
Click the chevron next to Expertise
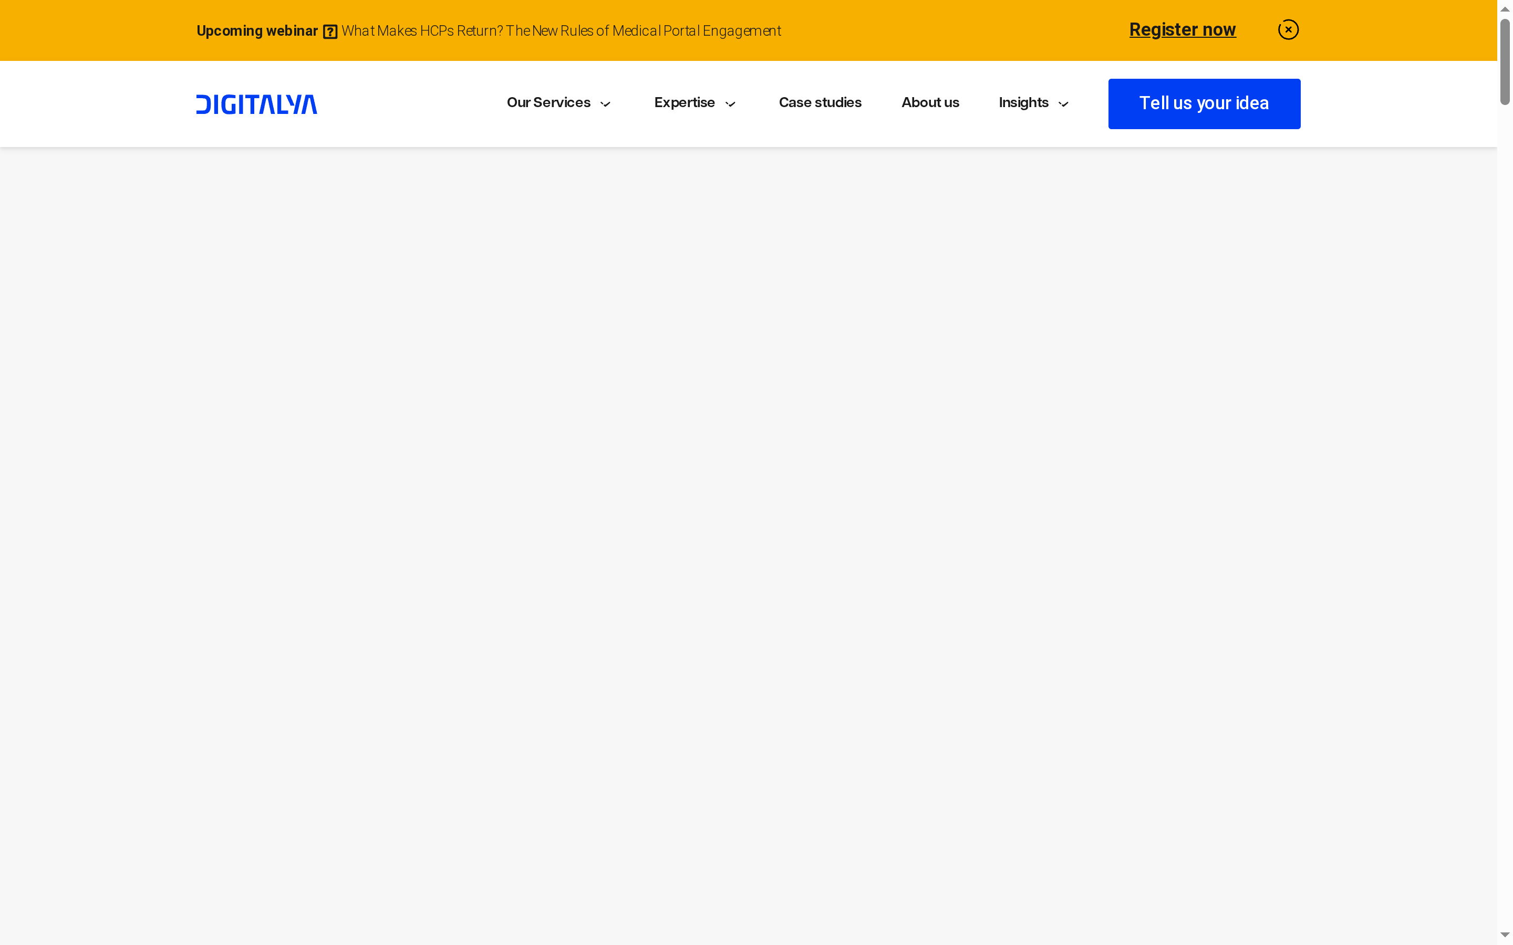point(731,104)
